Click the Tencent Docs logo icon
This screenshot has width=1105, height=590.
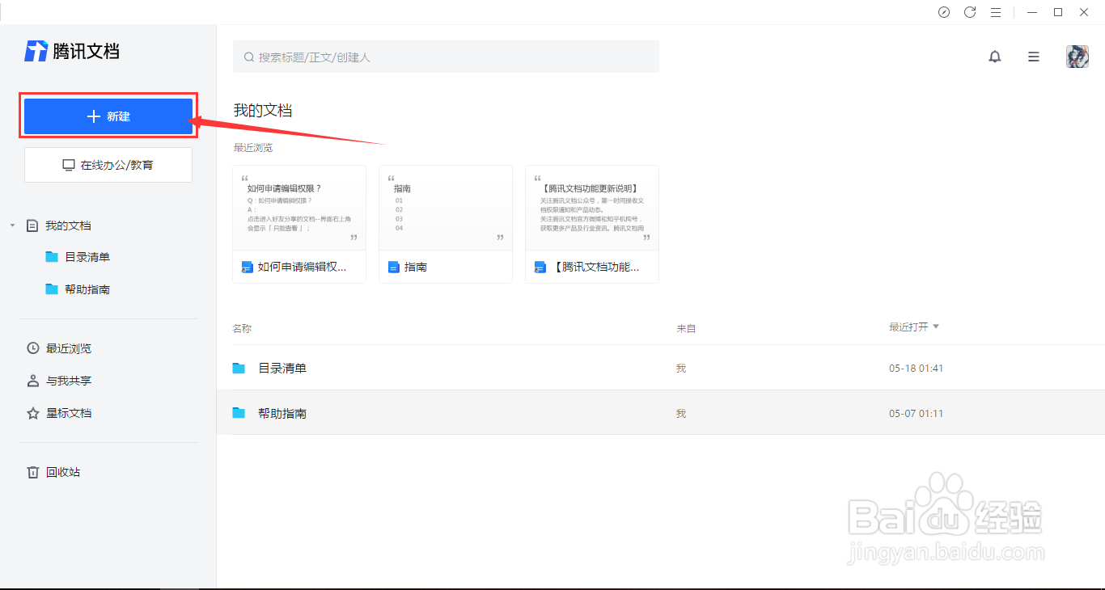click(x=36, y=51)
